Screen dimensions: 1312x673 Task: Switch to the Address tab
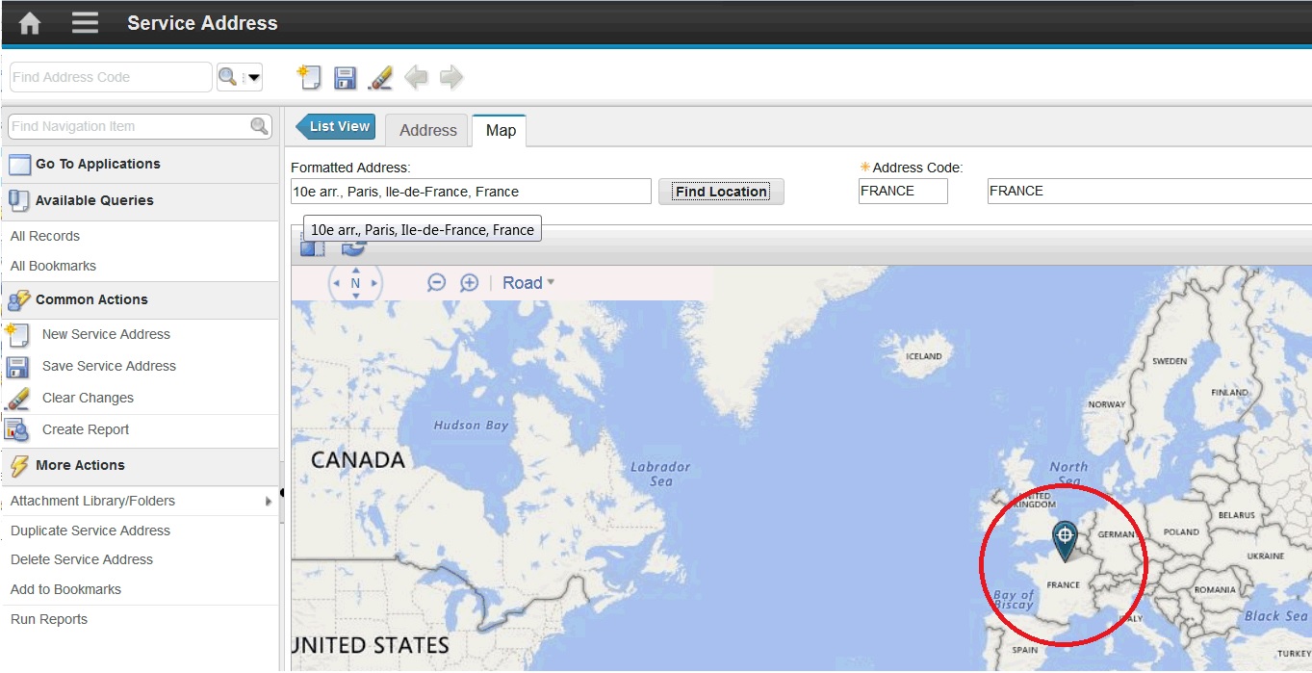(x=426, y=130)
